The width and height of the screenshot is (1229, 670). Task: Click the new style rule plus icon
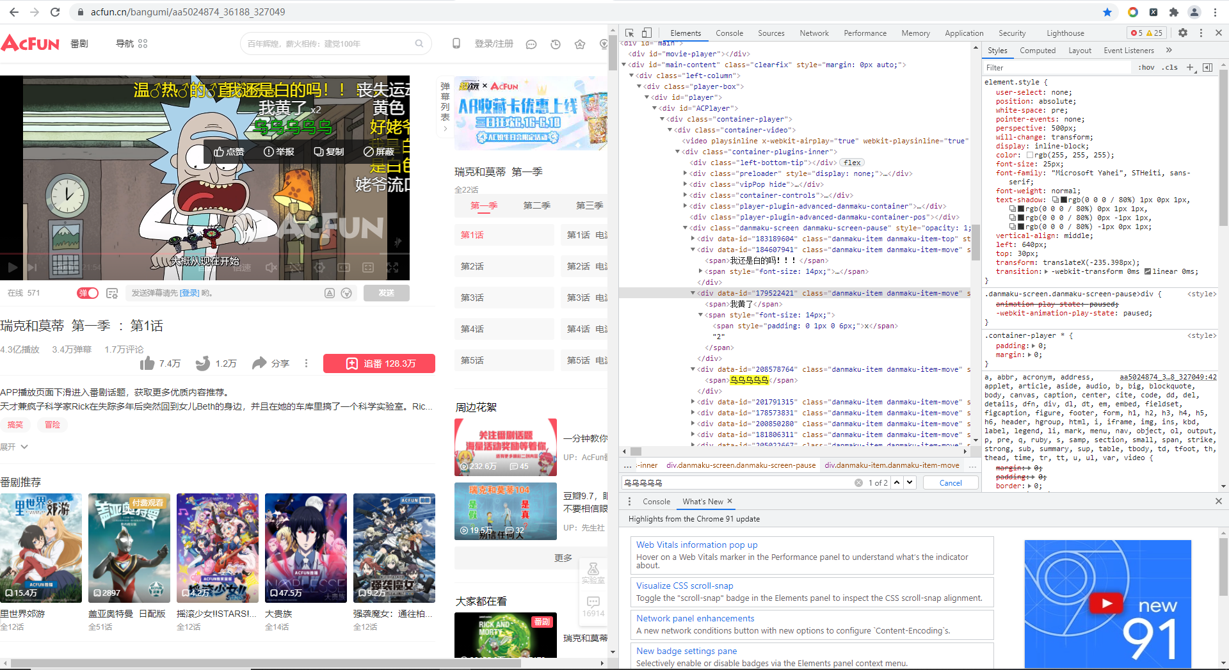click(1190, 67)
